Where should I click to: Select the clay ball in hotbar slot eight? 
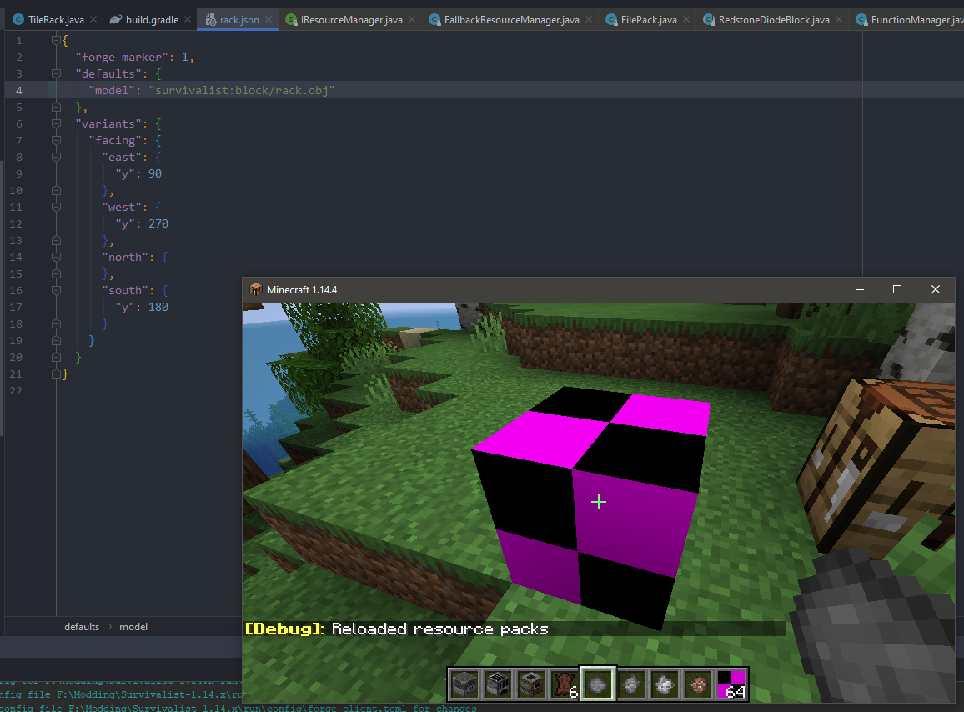point(697,684)
